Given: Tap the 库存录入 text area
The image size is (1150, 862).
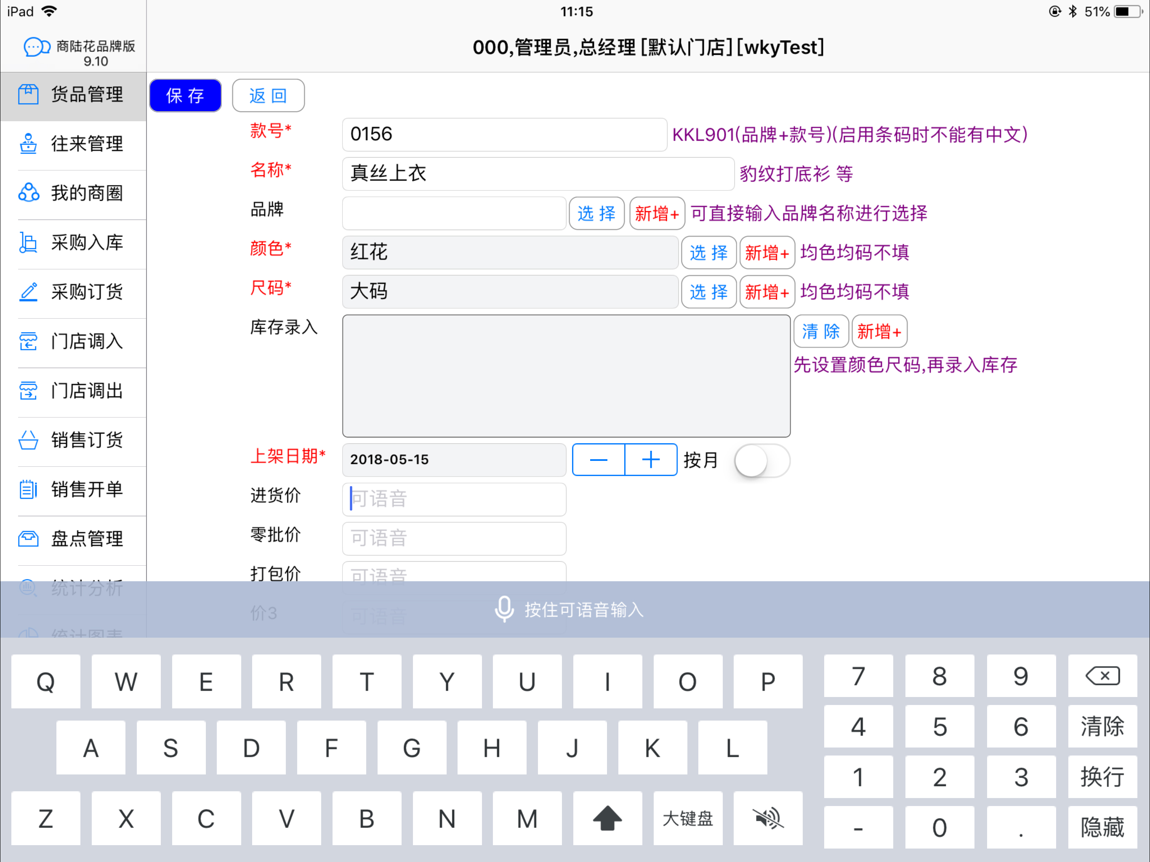Looking at the screenshot, I should click(x=566, y=376).
